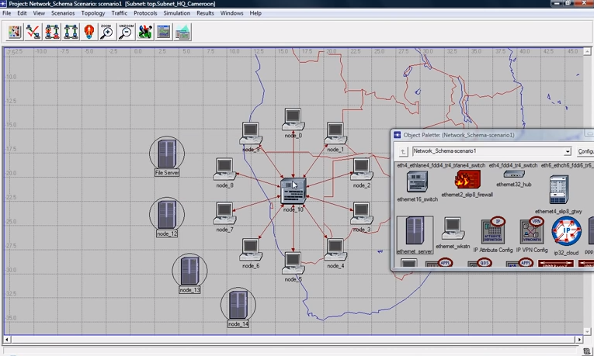Select the central switch node_10
Viewport: 594px width, 356px height.
294,191
